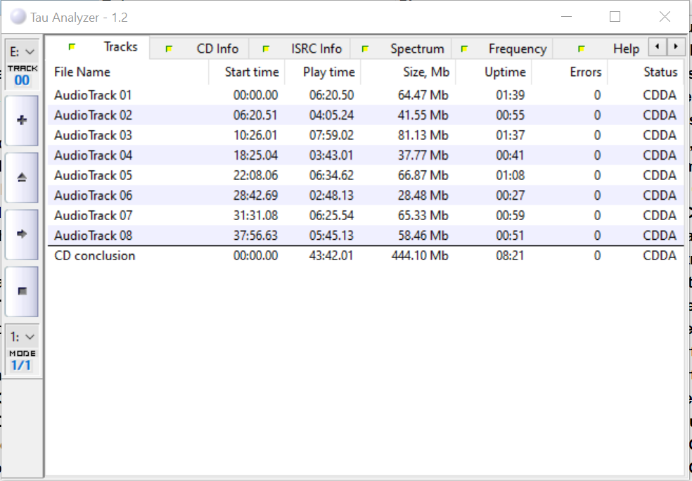Select the AudioTrack 03 row
Image resolution: width=692 pixels, height=481 pixels.
(x=93, y=135)
